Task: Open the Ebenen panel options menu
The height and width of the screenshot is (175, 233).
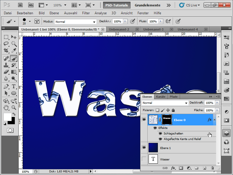Action: [218, 97]
